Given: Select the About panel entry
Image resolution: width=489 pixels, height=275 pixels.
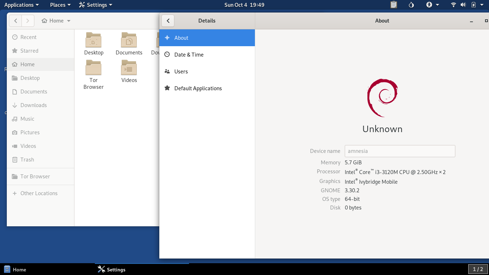Looking at the screenshot, I should 207,38.
